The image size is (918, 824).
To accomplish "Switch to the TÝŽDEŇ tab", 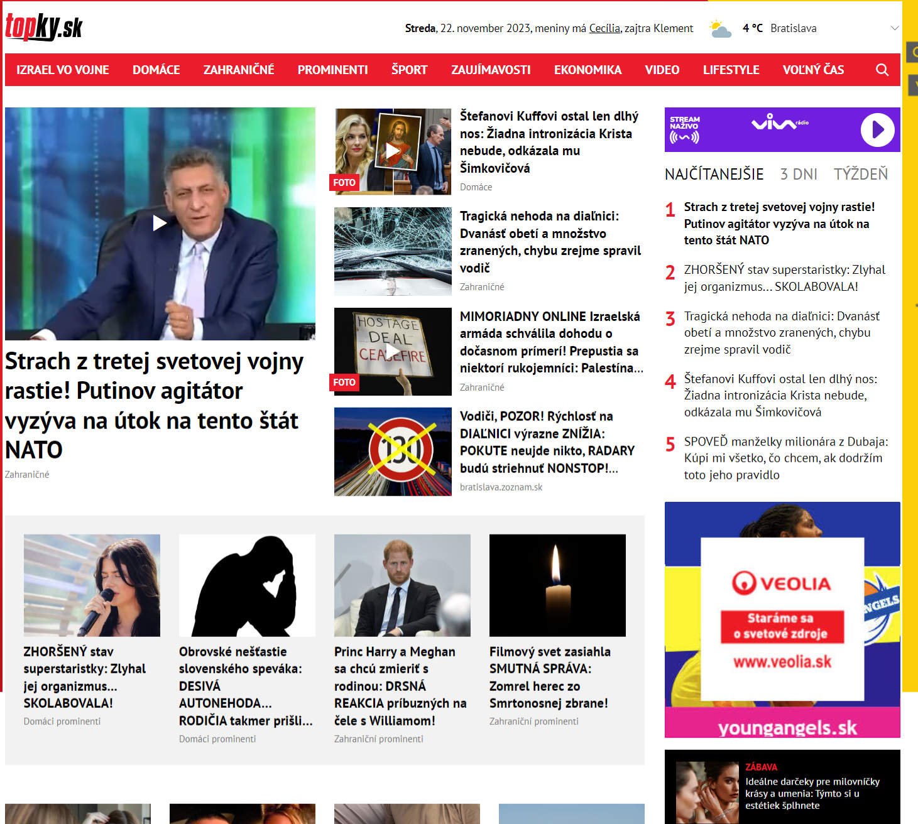I will pos(860,174).
